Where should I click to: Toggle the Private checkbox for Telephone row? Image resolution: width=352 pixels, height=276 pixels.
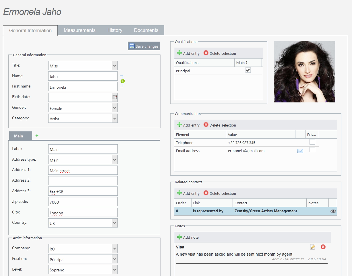(312, 142)
